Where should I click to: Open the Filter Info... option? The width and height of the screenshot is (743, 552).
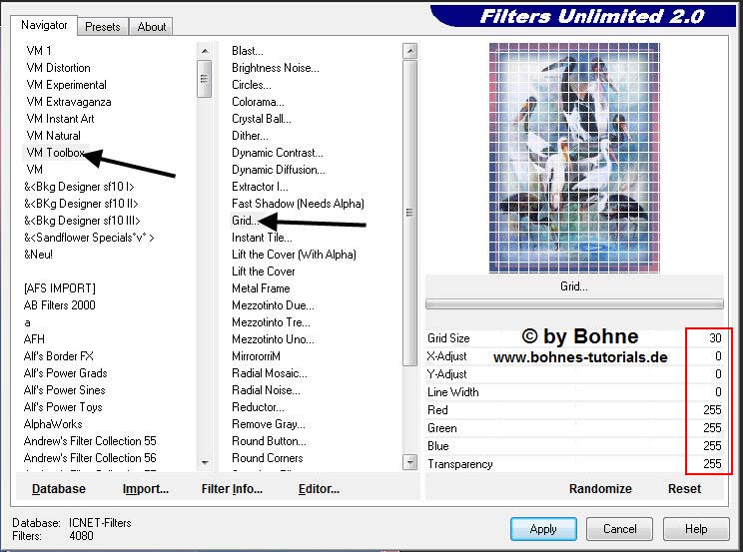232,489
